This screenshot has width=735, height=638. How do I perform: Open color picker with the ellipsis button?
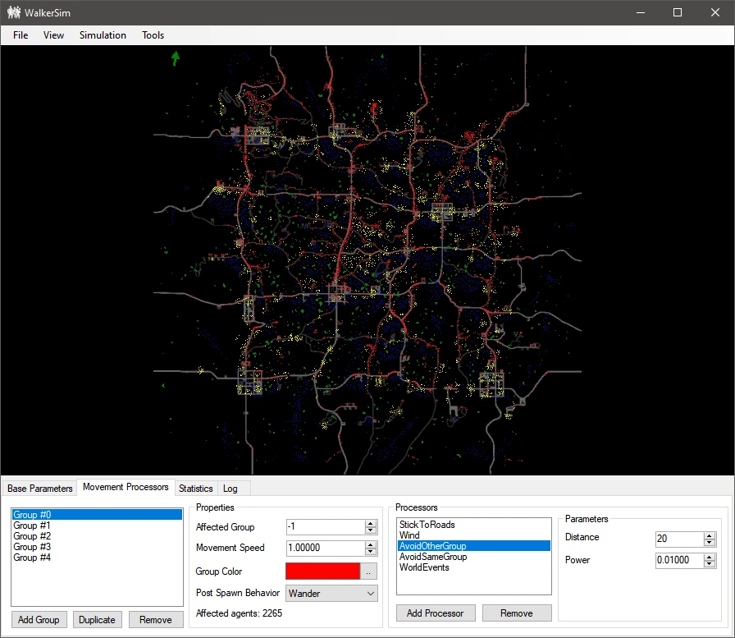[370, 571]
